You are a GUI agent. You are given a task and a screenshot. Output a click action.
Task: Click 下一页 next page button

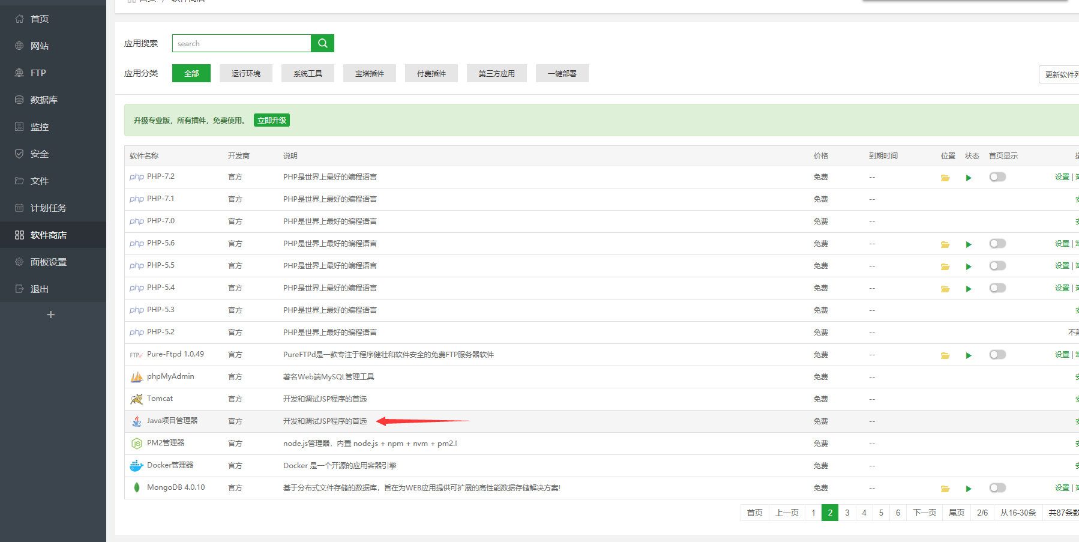(x=925, y=513)
